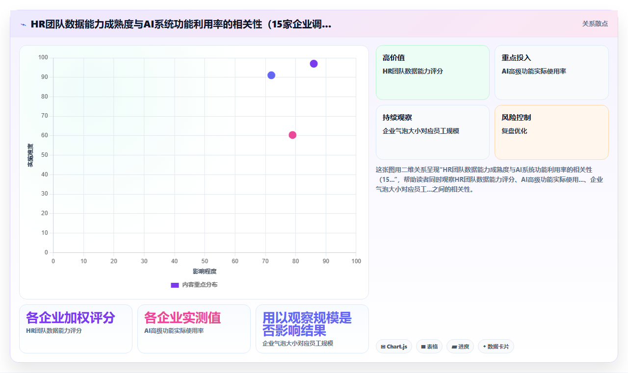The width and height of the screenshot is (628, 373).
Task: Click the 影响程度 x-axis label
Action: [205, 271]
